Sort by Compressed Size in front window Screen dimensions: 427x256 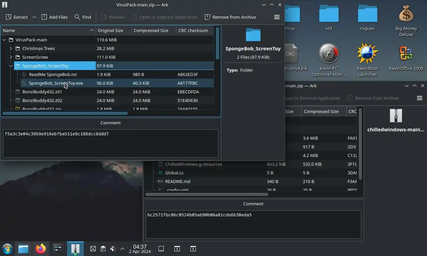[x=154, y=30]
